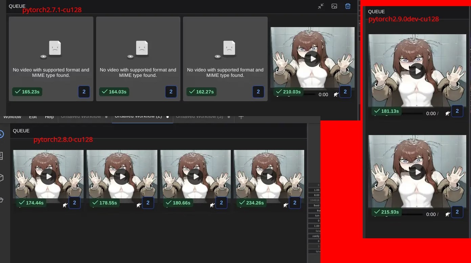Add a new workflow tab with plus
This screenshot has width=471, height=263.
[241, 117]
